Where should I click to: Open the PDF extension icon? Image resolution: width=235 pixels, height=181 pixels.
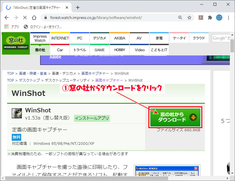(x=201, y=18)
